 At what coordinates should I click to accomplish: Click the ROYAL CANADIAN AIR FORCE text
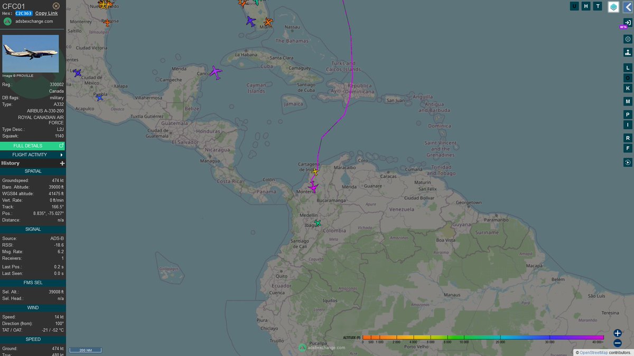[41, 120]
